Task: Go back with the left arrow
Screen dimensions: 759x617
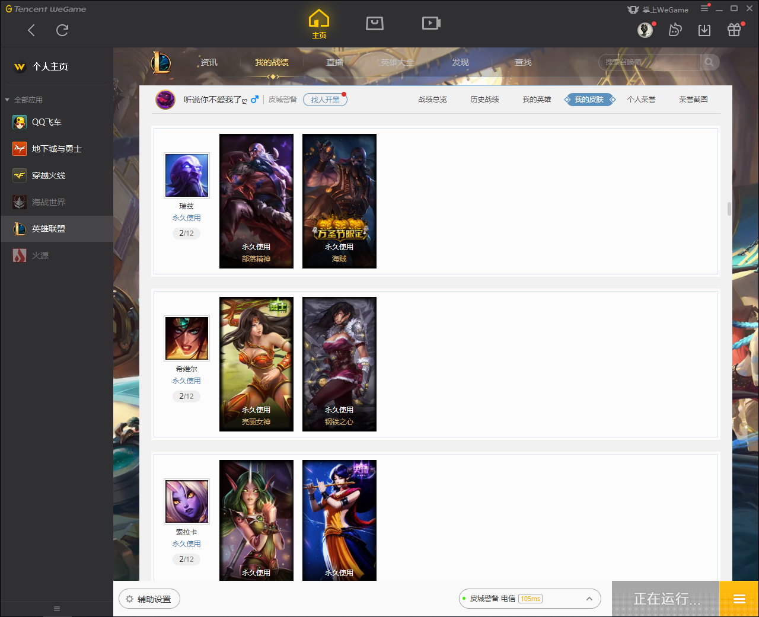Action: click(31, 30)
